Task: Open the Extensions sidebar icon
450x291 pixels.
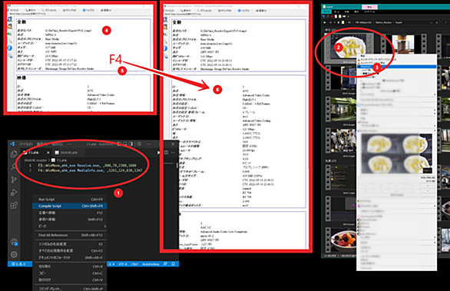Action: coord(14,205)
